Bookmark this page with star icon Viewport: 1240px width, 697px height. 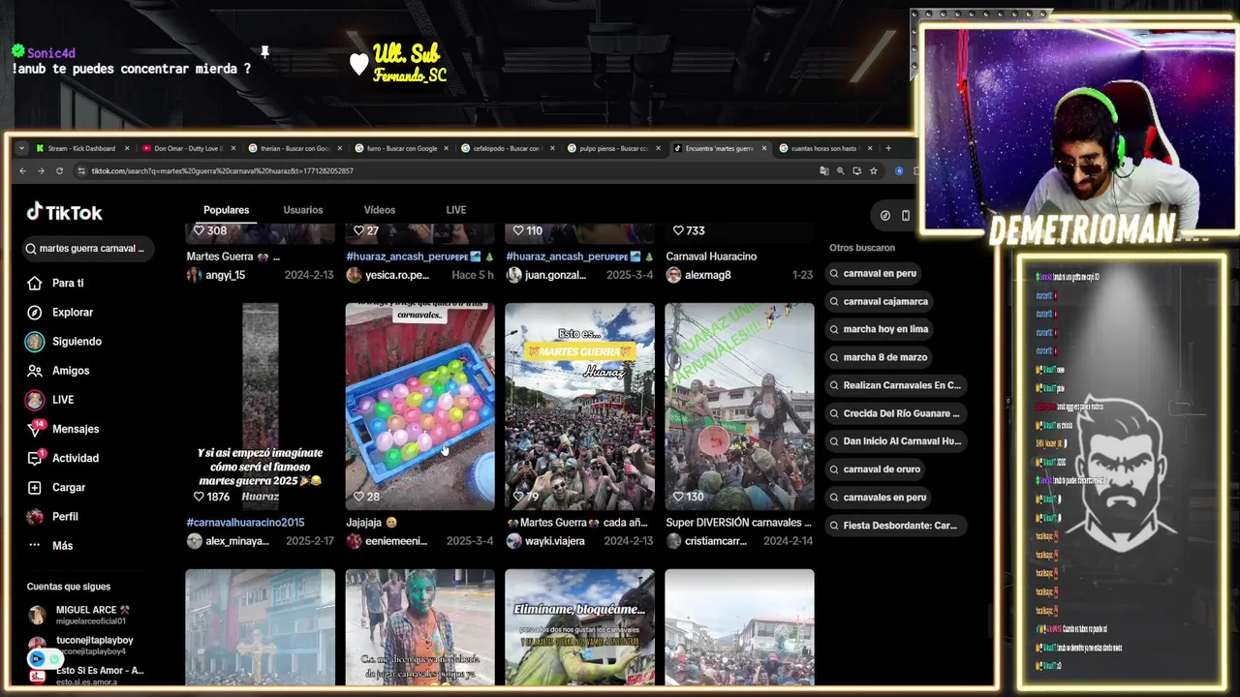(x=873, y=170)
